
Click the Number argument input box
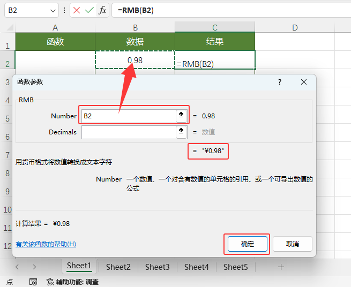[x=129, y=116]
